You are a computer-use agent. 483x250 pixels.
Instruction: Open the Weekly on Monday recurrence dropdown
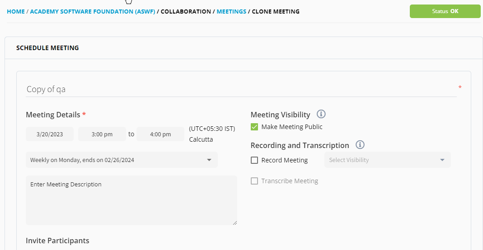(122, 160)
